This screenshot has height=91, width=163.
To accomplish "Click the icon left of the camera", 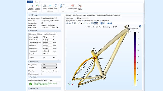I will [104, 24].
